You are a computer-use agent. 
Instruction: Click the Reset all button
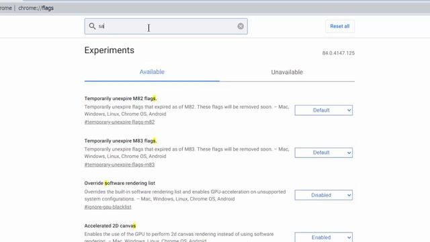pyautogui.click(x=340, y=26)
